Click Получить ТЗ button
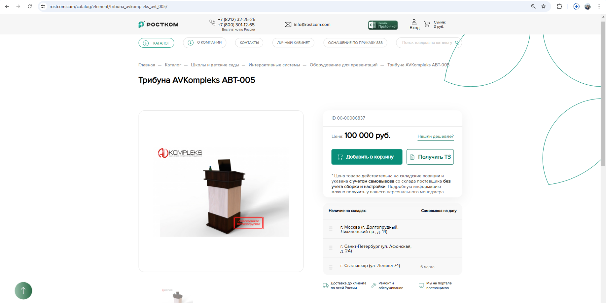 pos(430,157)
